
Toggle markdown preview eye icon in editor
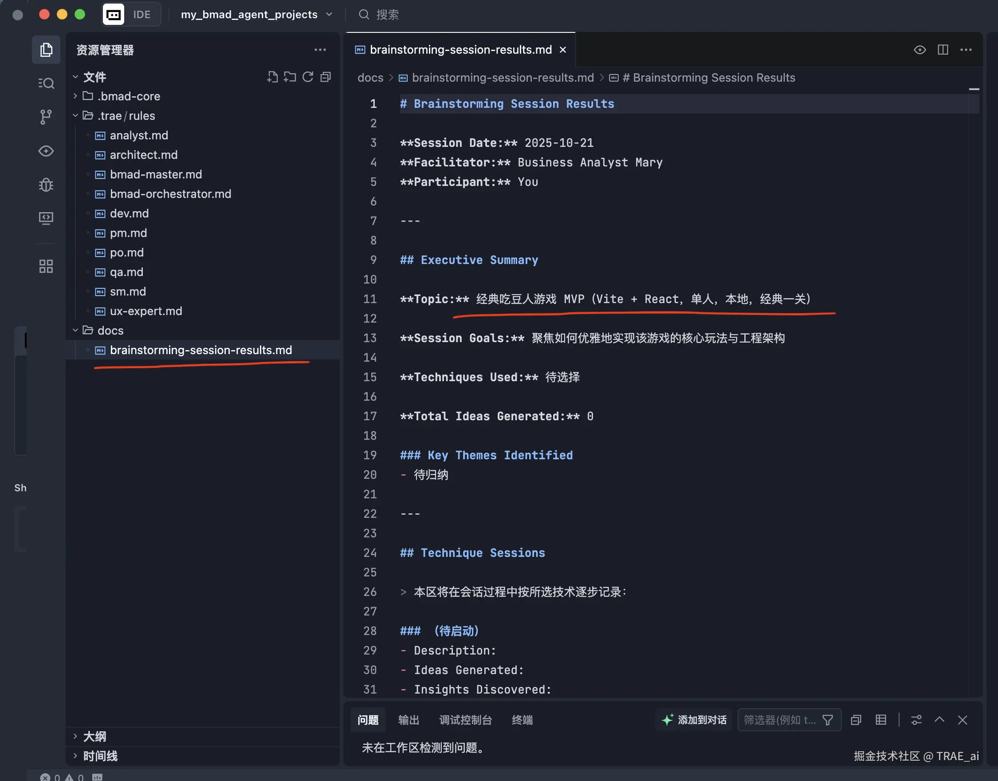click(x=919, y=49)
